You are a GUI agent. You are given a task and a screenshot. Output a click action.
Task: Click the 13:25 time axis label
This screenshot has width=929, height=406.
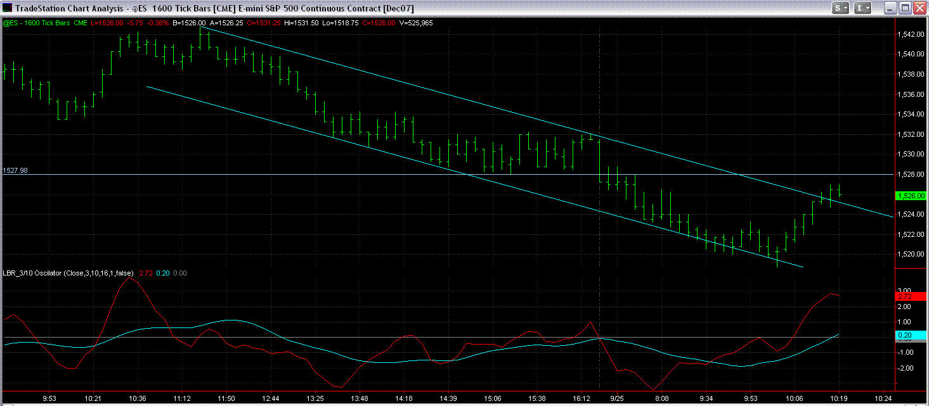click(315, 398)
